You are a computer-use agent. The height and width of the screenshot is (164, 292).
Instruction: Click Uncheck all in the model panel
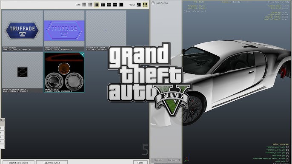point(174,160)
